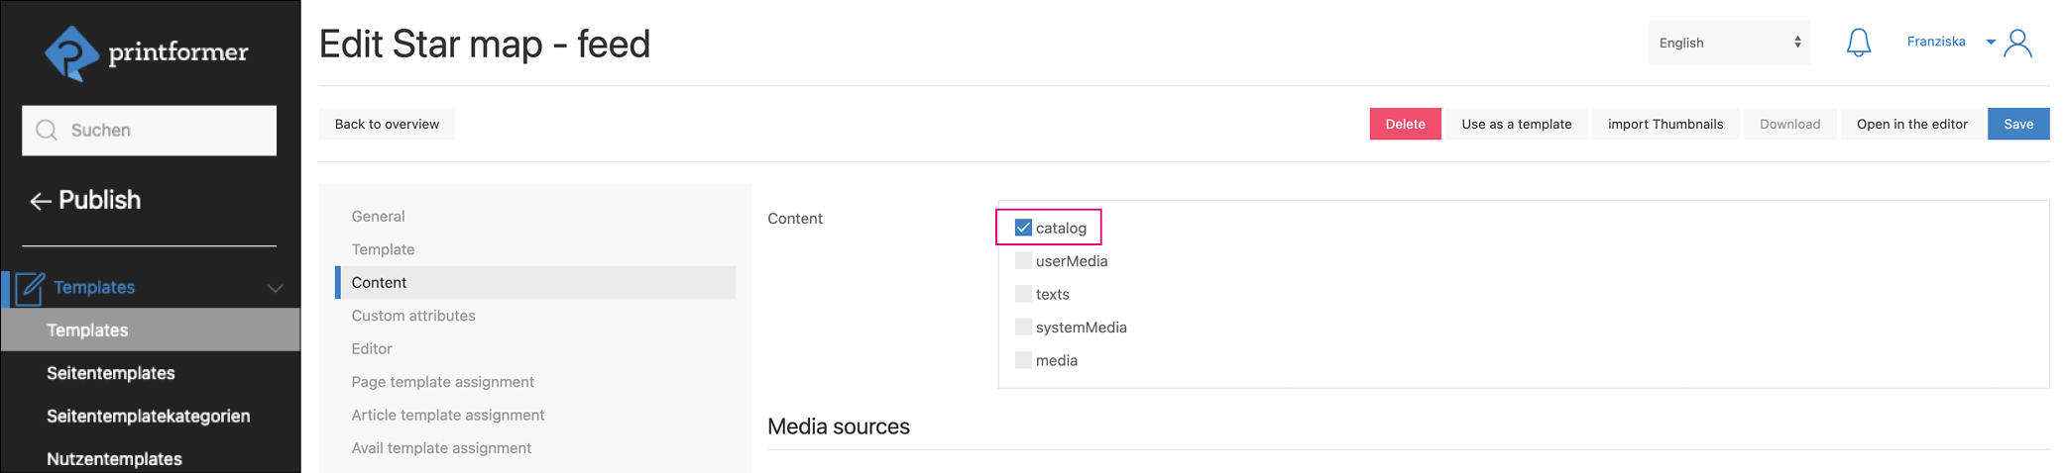Save the template changes
The image size is (2065, 473).
tap(2017, 124)
